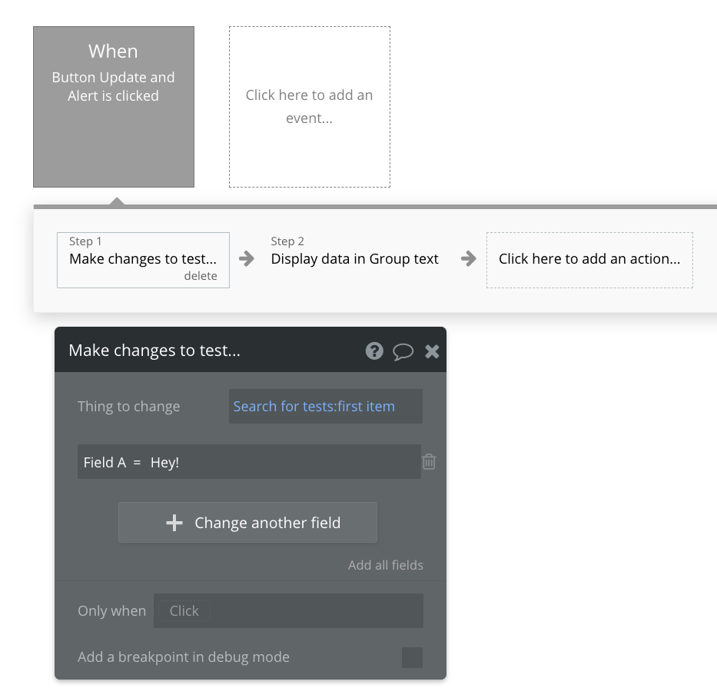This screenshot has width=717, height=698.
Task: Click the Change another field button
Action: 247,523
